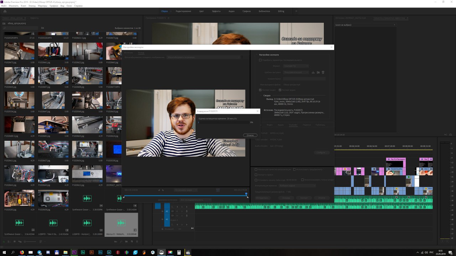Image resolution: width=456 pixels, height=256 pixels.
Task: Expand the workspace overflow chevron menu
Action: click(x=296, y=11)
